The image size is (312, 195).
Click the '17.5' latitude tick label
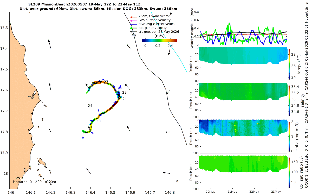click(x=4, y=69)
